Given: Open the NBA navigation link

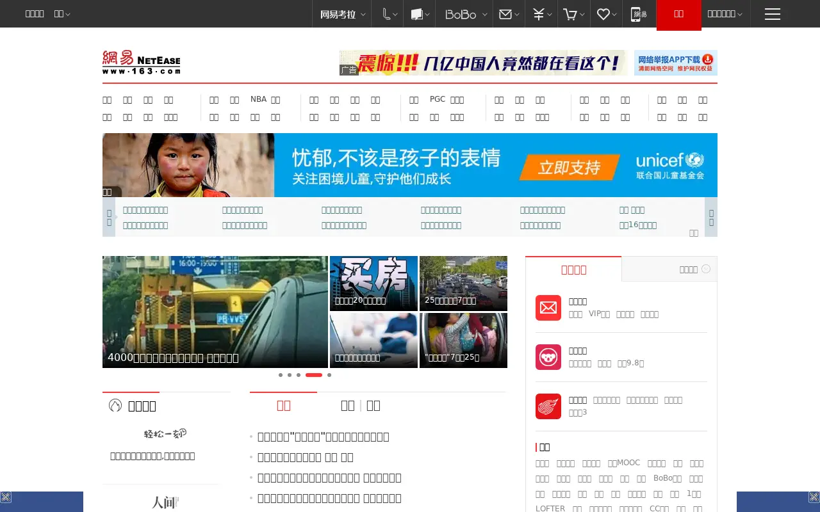Looking at the screenshot, I should click(x=258, y=99).
